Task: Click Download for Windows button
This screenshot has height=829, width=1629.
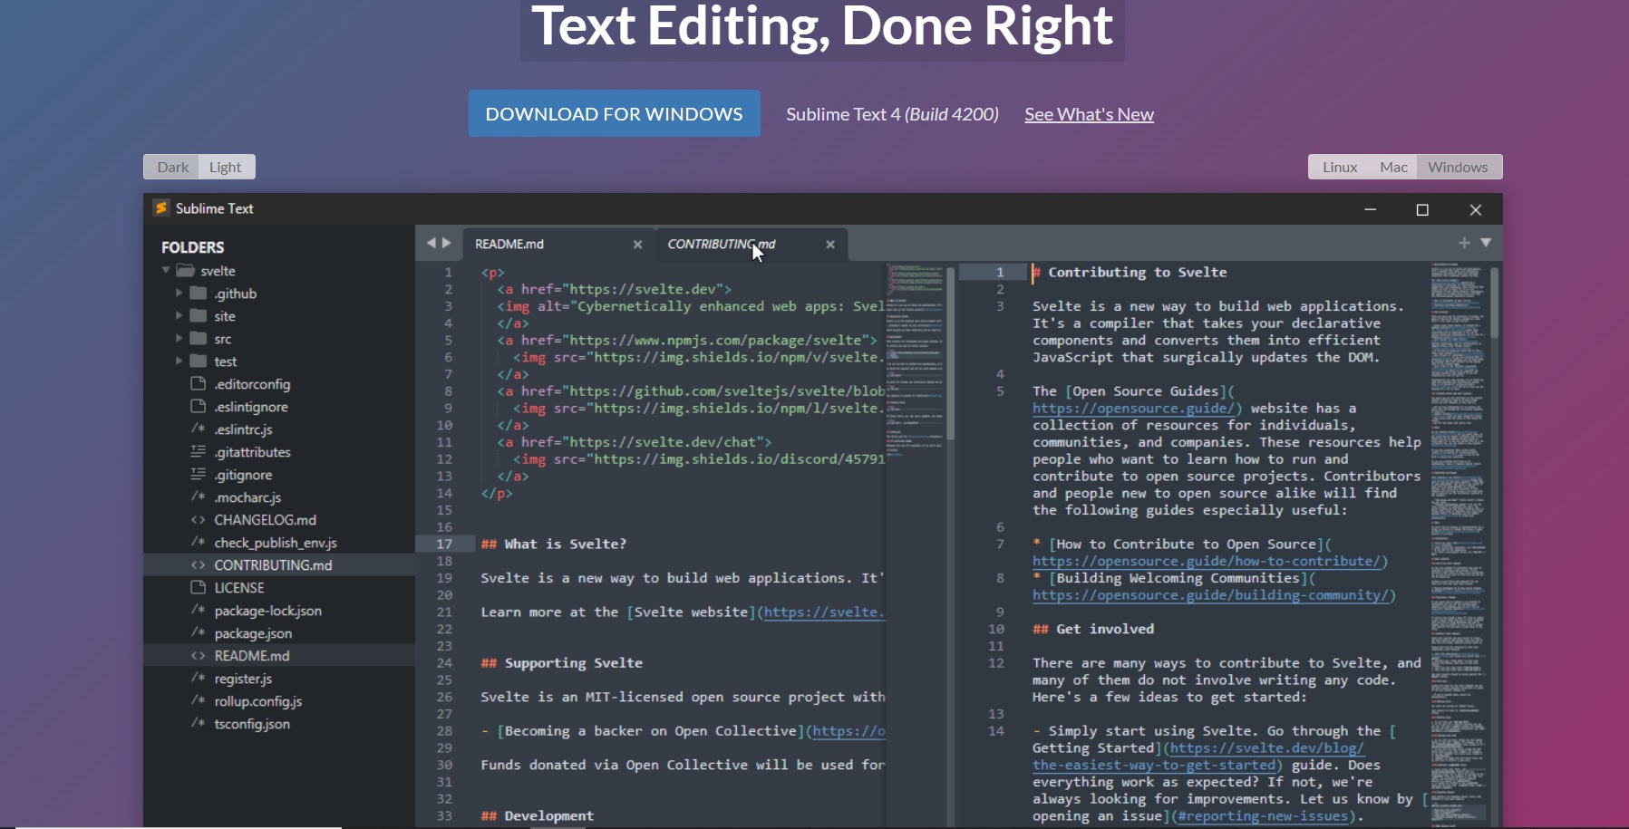Action: 614,114
